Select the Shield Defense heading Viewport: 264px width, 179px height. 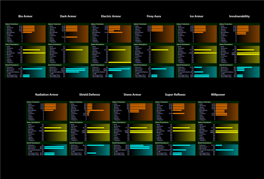(x=89, y=95)
